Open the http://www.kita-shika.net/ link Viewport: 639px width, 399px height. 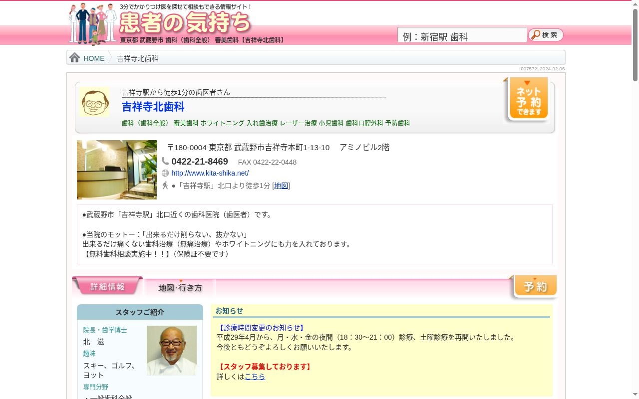[210, 173]
